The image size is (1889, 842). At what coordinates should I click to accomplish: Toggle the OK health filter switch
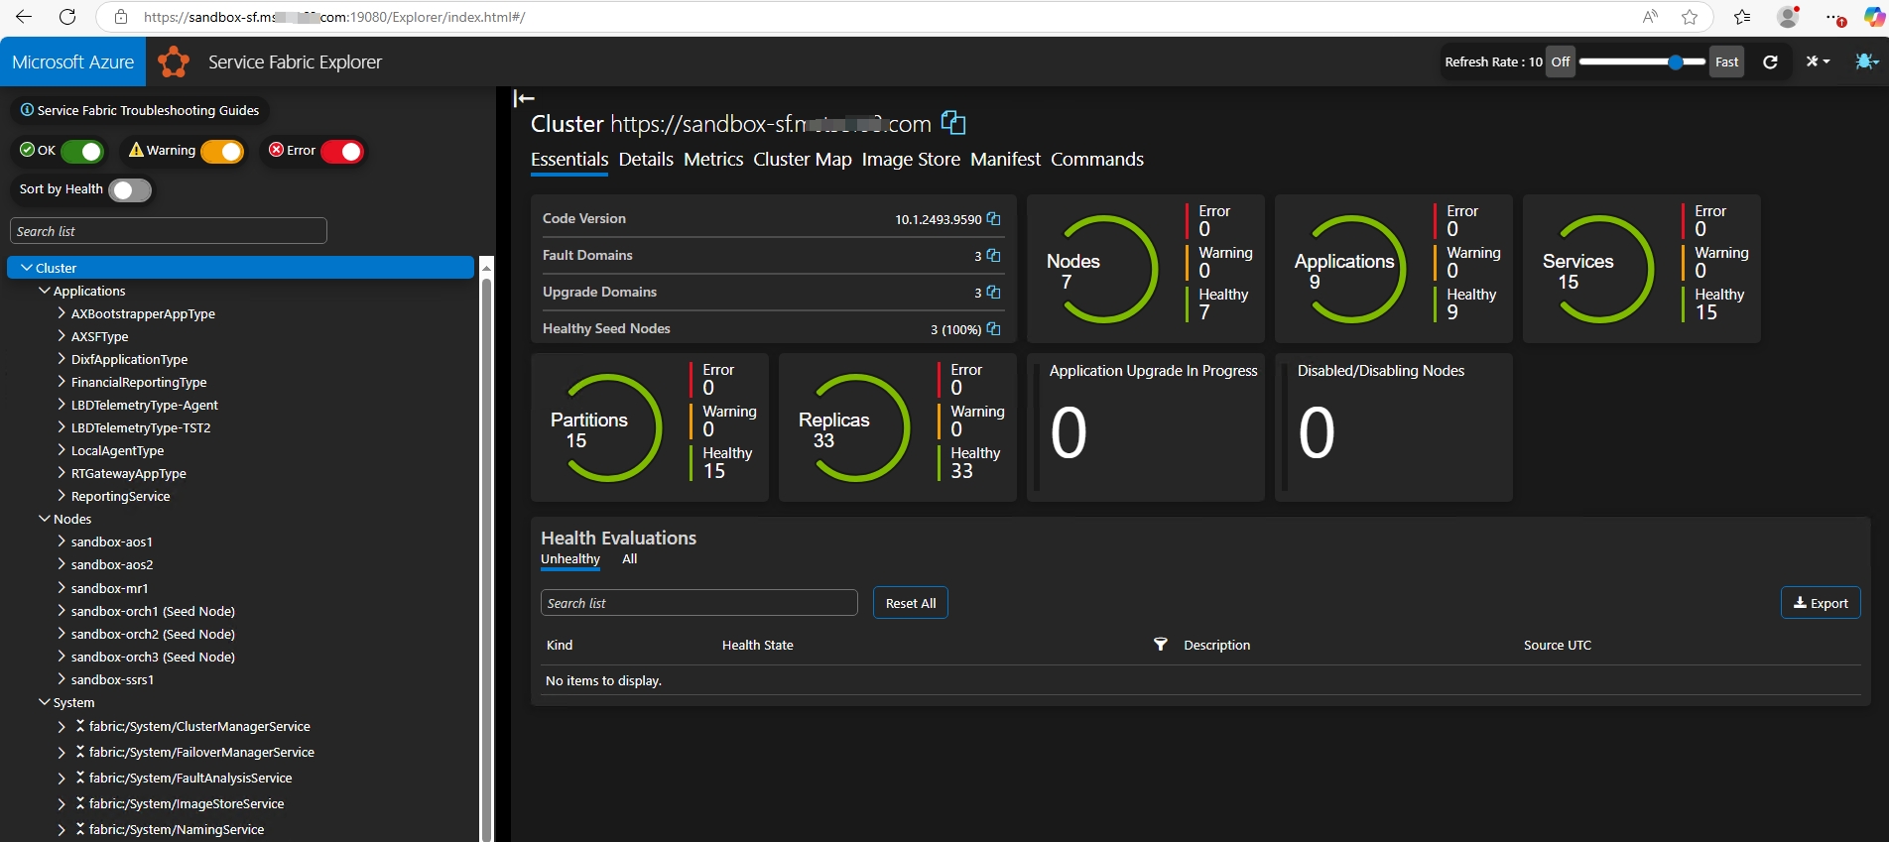pyautogui.click(x=82, y=151)
